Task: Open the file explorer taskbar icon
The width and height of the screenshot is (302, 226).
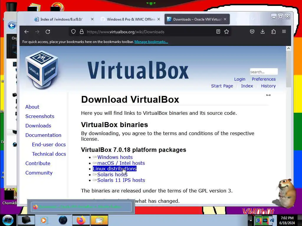Action: (99, 220)
